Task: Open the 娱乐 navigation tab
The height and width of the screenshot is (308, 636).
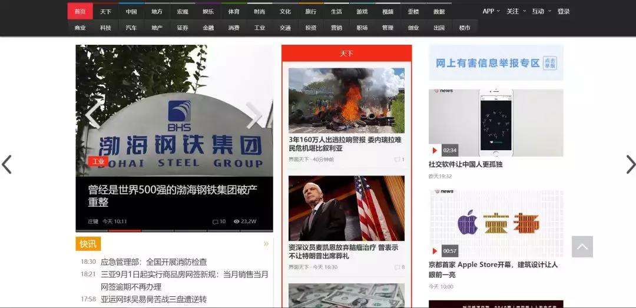Action: tap(208, 11)
